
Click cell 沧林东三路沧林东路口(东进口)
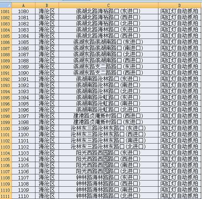[108, 128]
